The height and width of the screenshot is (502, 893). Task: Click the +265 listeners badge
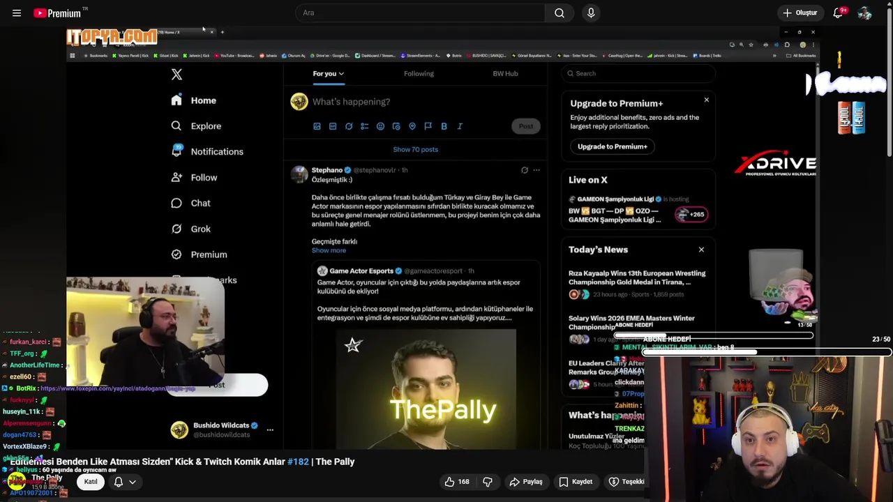(692, 214)
